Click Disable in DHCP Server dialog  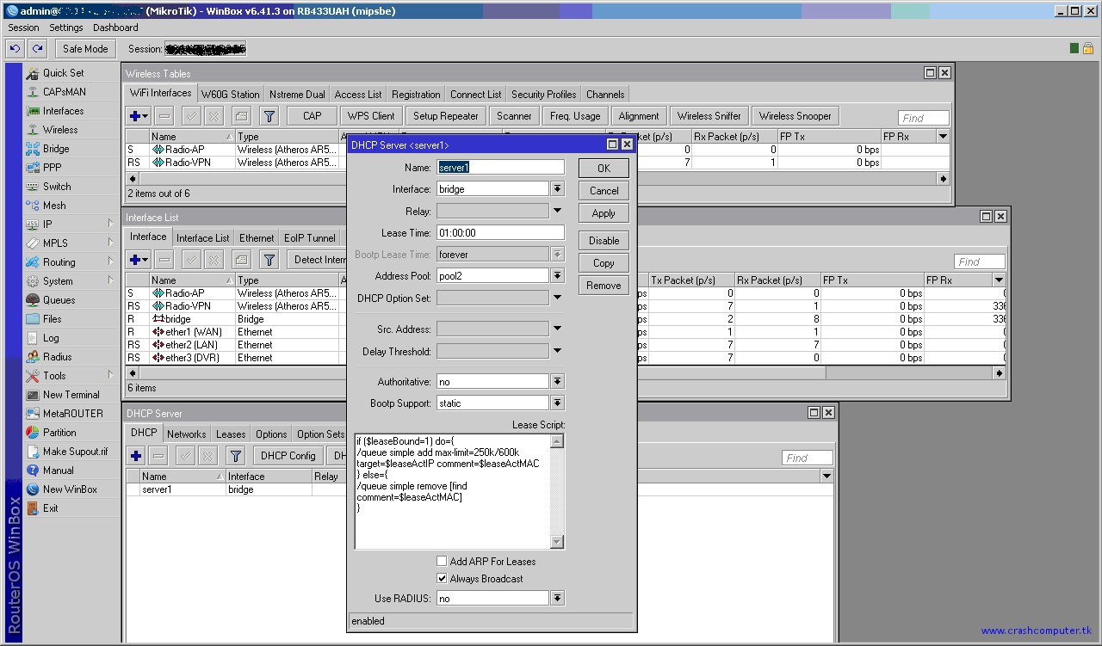pyautogui.click(x=604, y=241)
